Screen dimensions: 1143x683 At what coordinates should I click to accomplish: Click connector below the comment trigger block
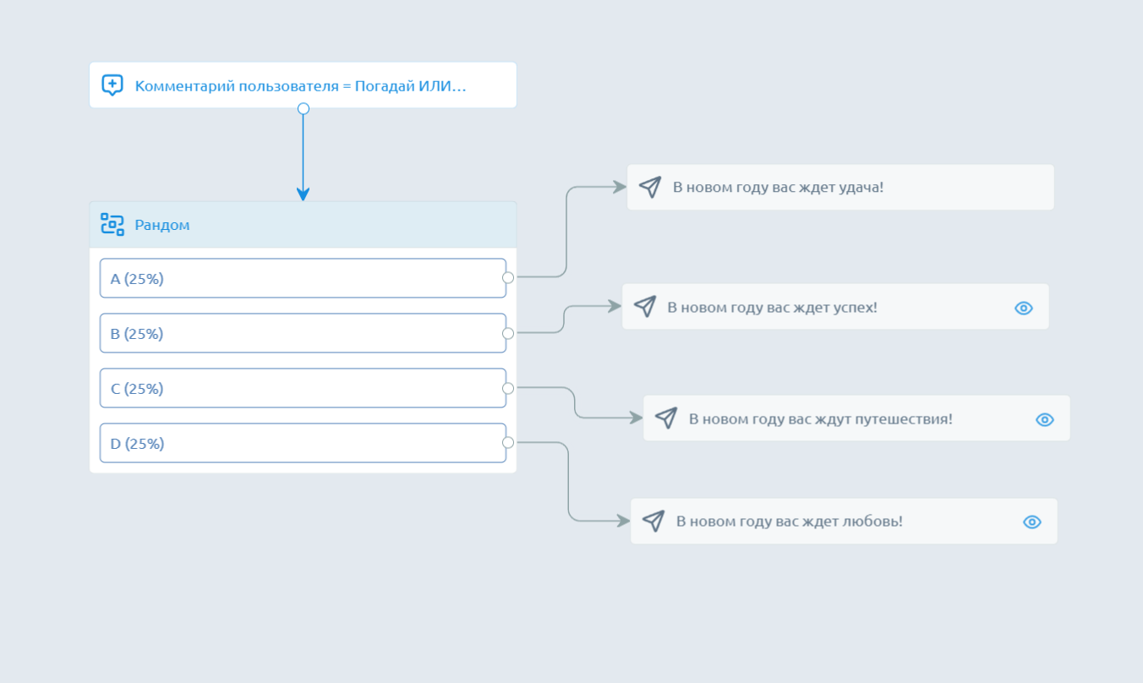(x=304, y=108)
